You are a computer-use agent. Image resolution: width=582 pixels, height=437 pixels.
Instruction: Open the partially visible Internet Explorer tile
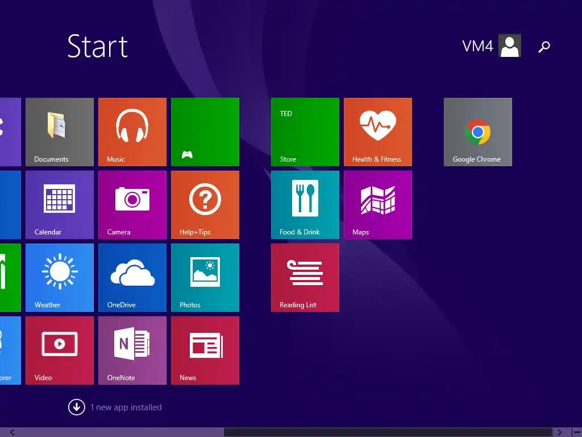point(10,351)
